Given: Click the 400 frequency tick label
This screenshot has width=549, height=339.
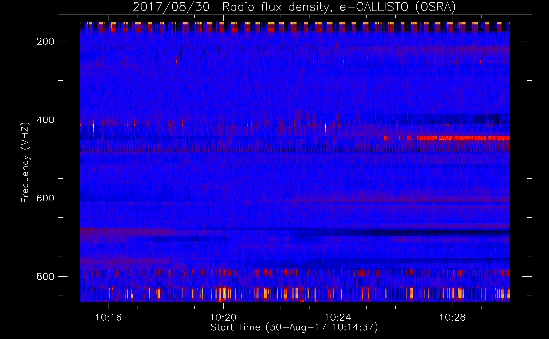Looking at the screenshot, I should [x=45, y=120].
